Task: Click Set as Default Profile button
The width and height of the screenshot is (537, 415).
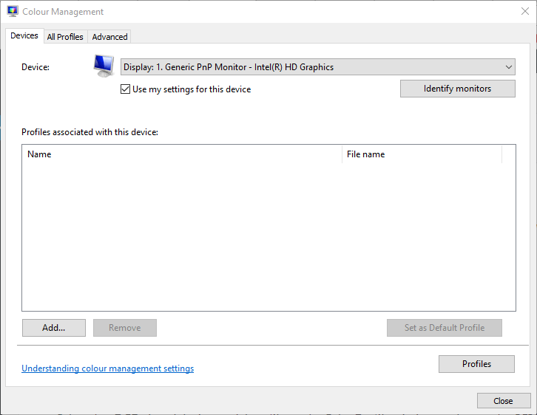Action: tap(445, 328)
